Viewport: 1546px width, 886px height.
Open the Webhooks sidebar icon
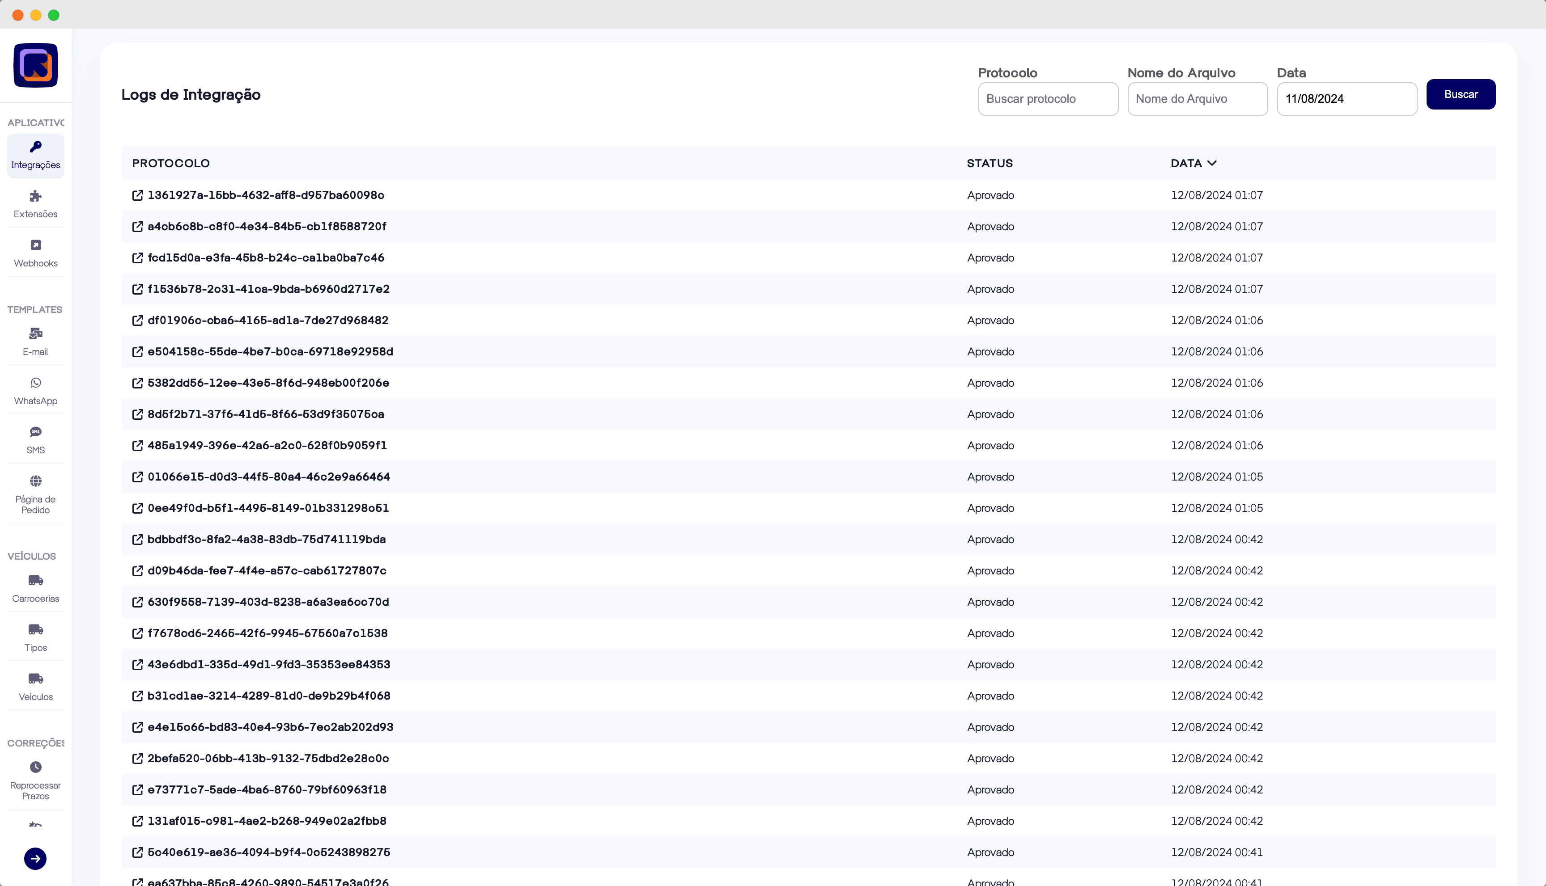pyautogui.click(x=35, y=245)
